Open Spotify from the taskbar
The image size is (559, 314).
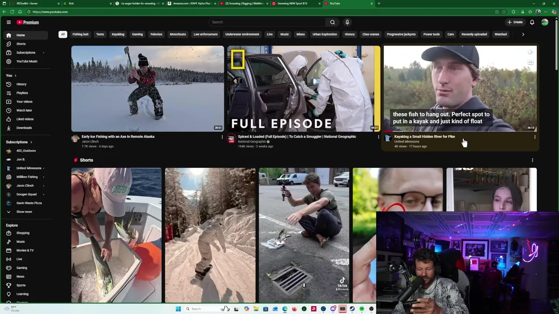tap(362, 309)
